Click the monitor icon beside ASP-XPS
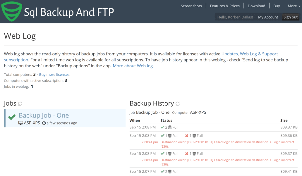302x176 pixels. coord(20,123)
